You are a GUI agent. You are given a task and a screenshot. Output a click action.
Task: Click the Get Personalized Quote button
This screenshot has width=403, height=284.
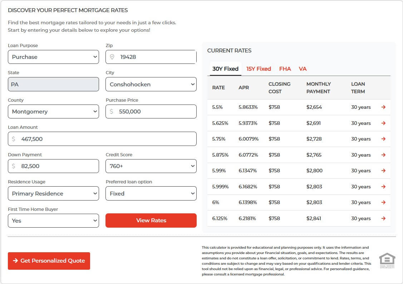(49, 261)
